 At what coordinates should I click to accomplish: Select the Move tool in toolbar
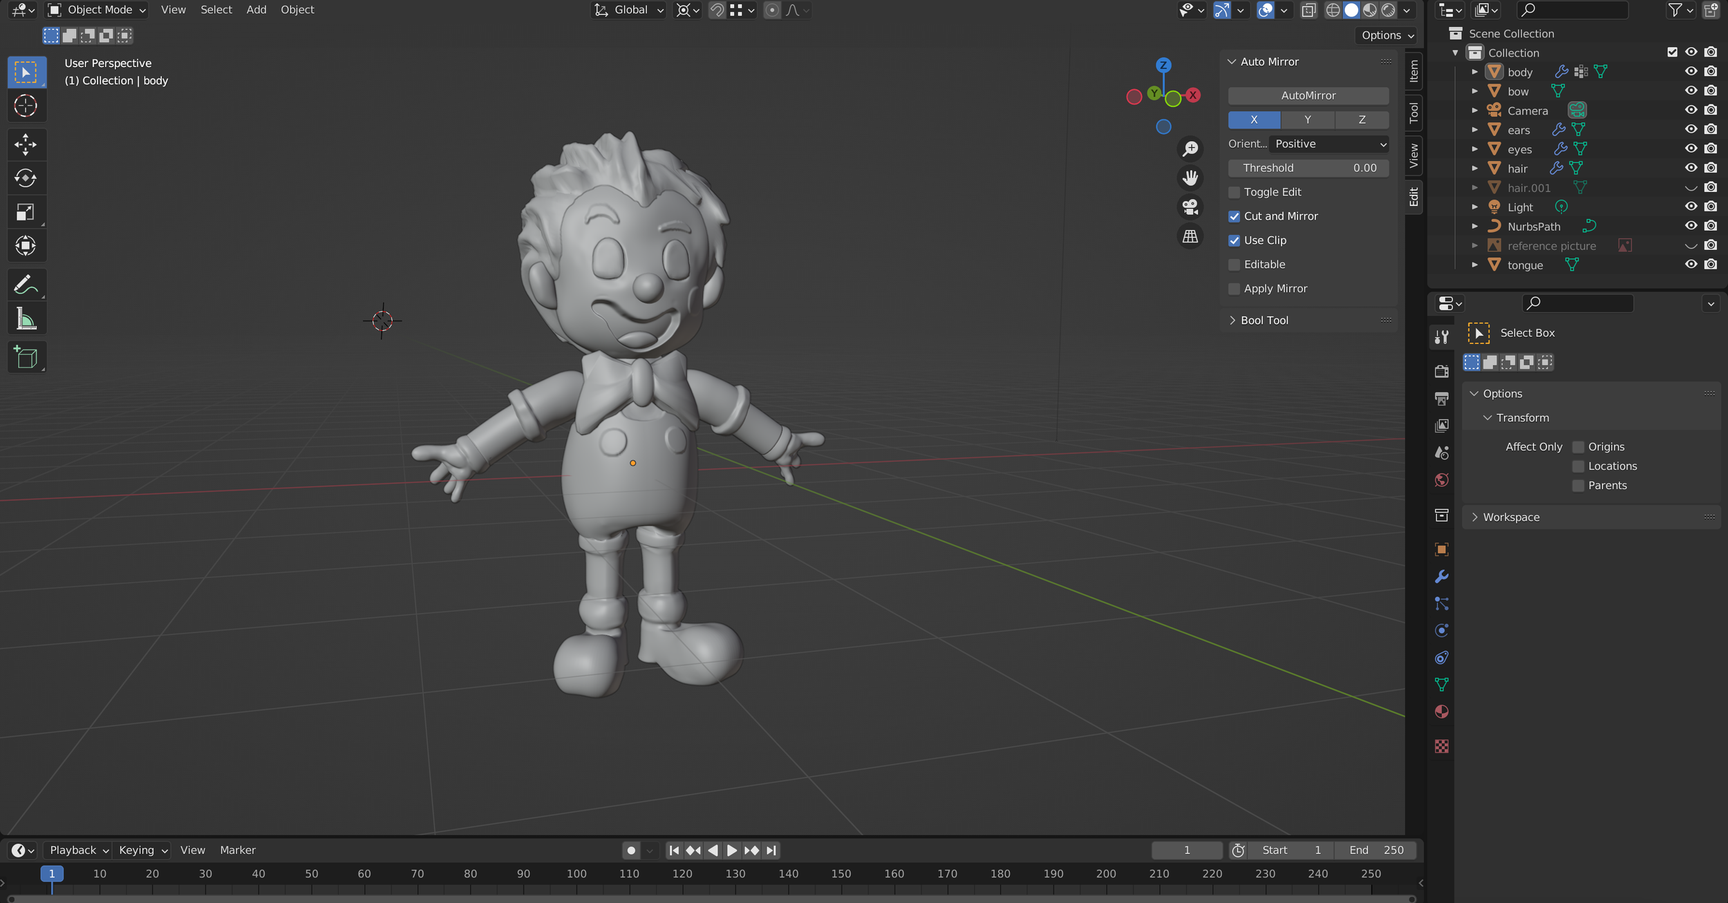(26, 144)
